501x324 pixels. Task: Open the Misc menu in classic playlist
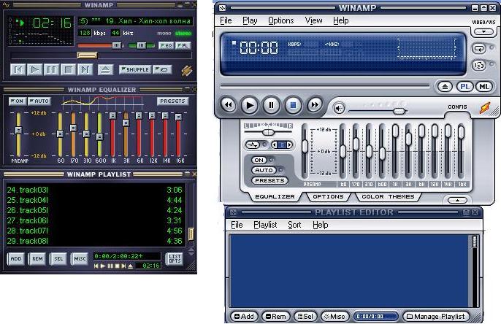[x=80, y=259]
